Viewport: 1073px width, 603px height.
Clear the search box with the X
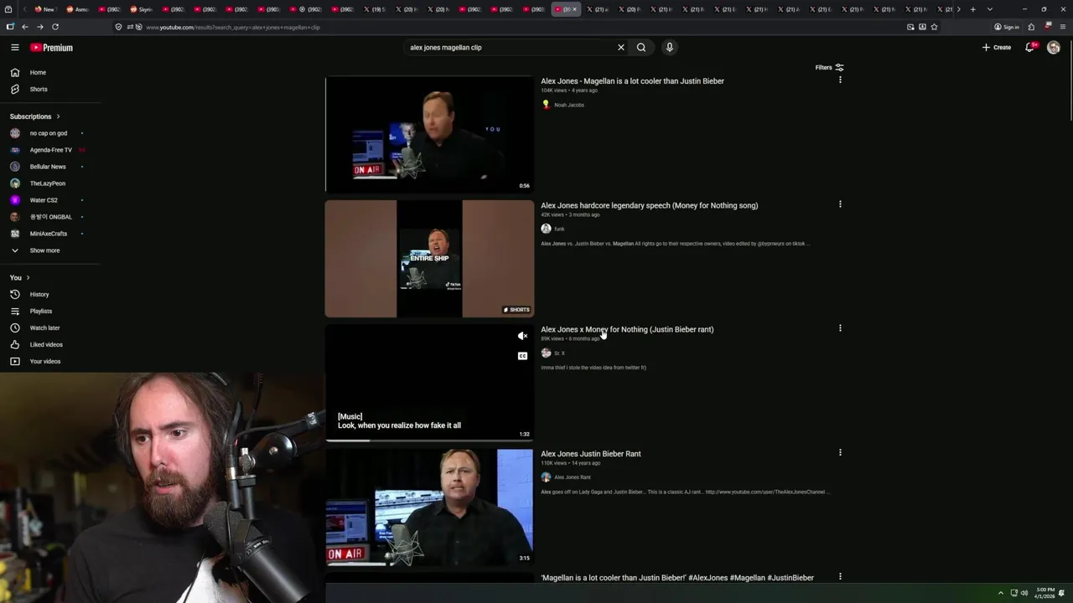coord(621,48)
